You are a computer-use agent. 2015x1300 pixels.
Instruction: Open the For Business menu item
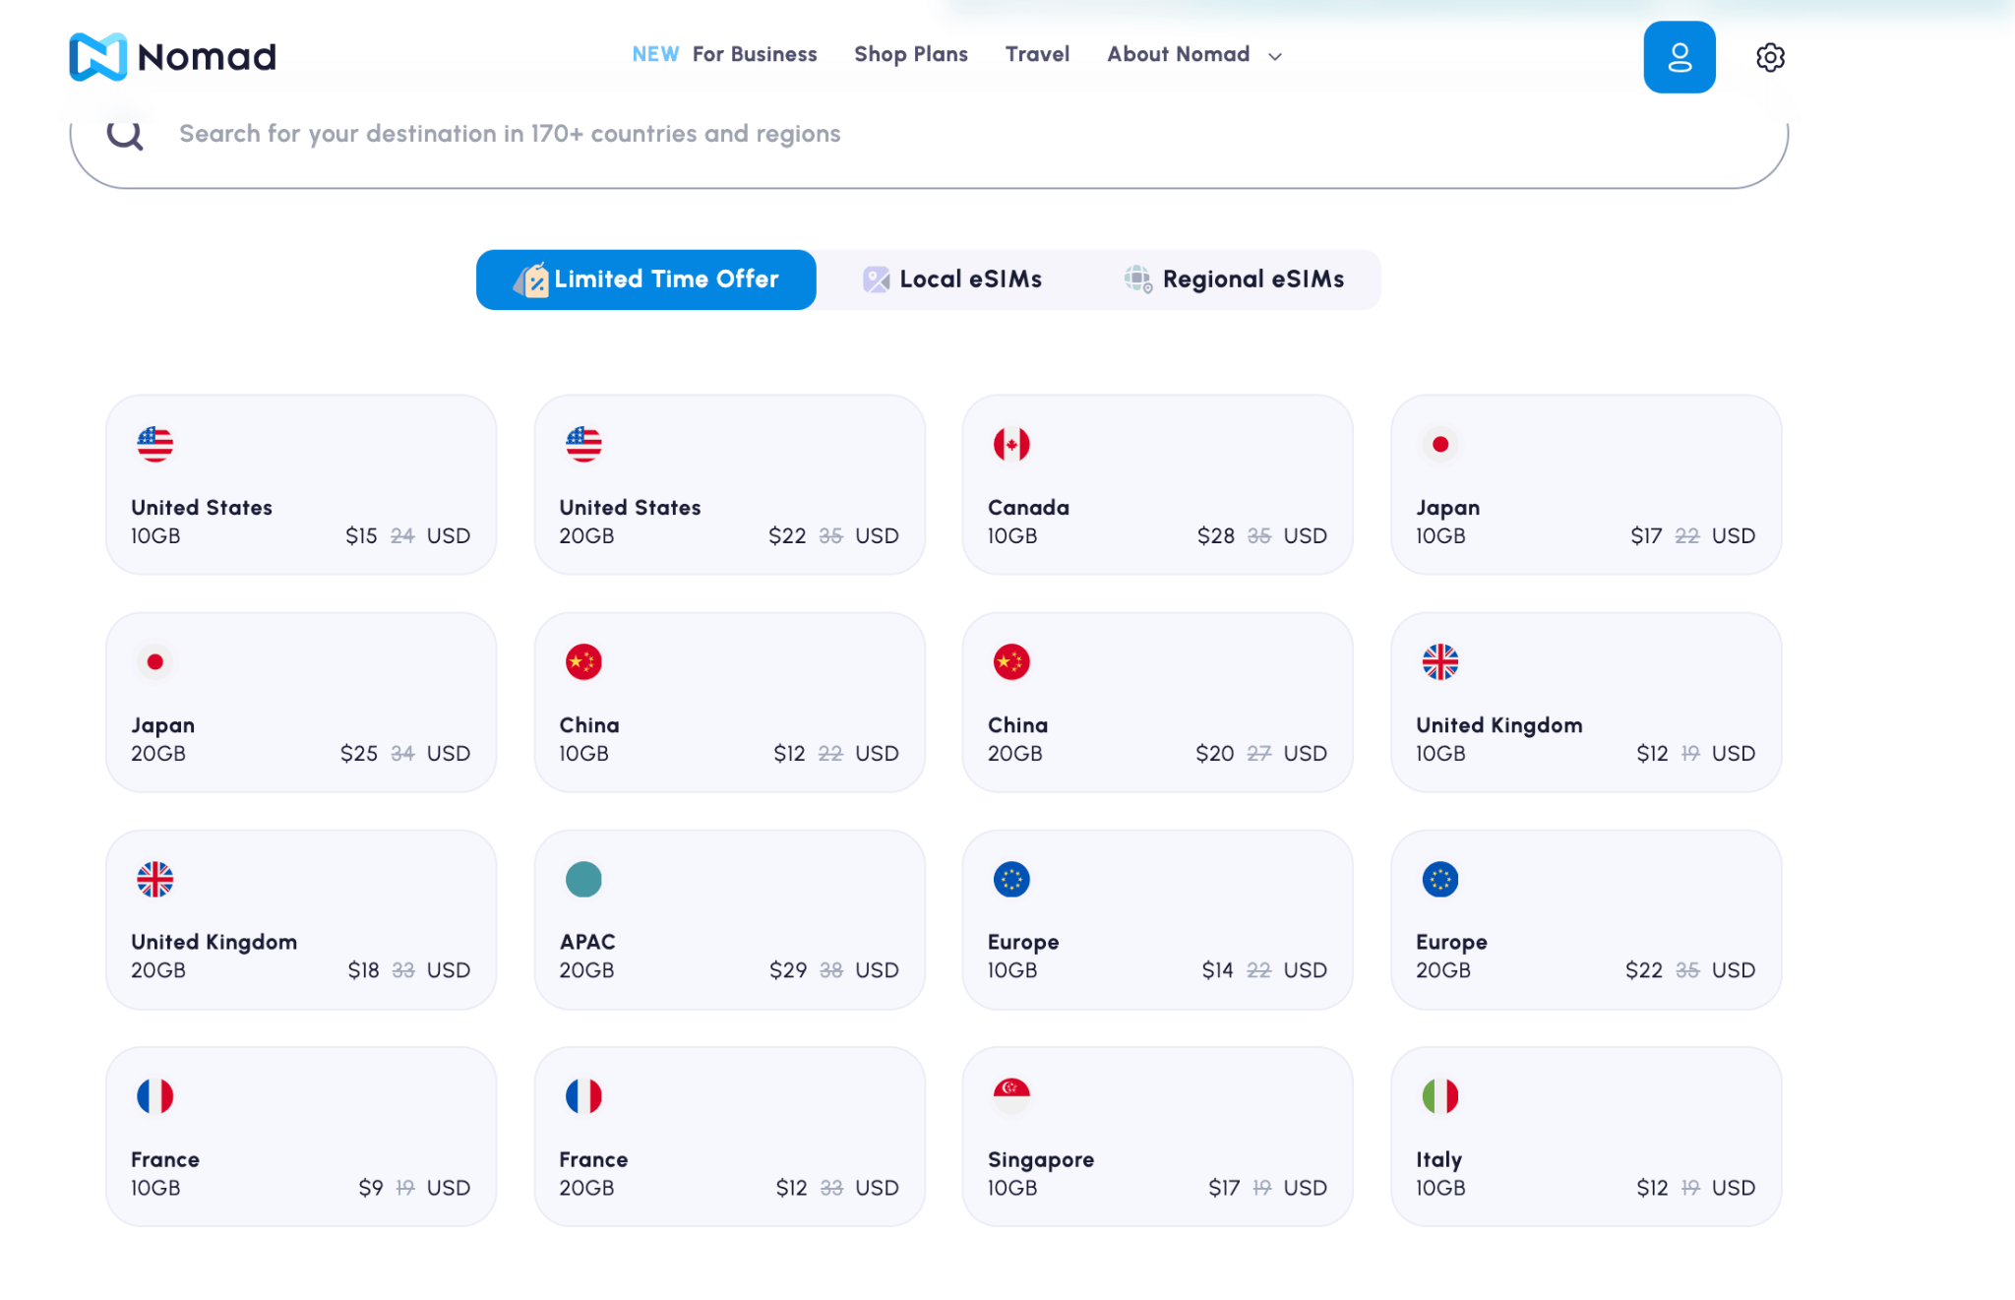[755, 55]
